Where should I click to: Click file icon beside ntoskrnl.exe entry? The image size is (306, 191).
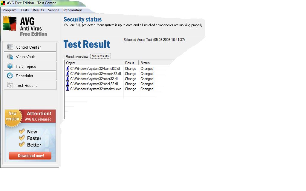click(x=68, y=89)
